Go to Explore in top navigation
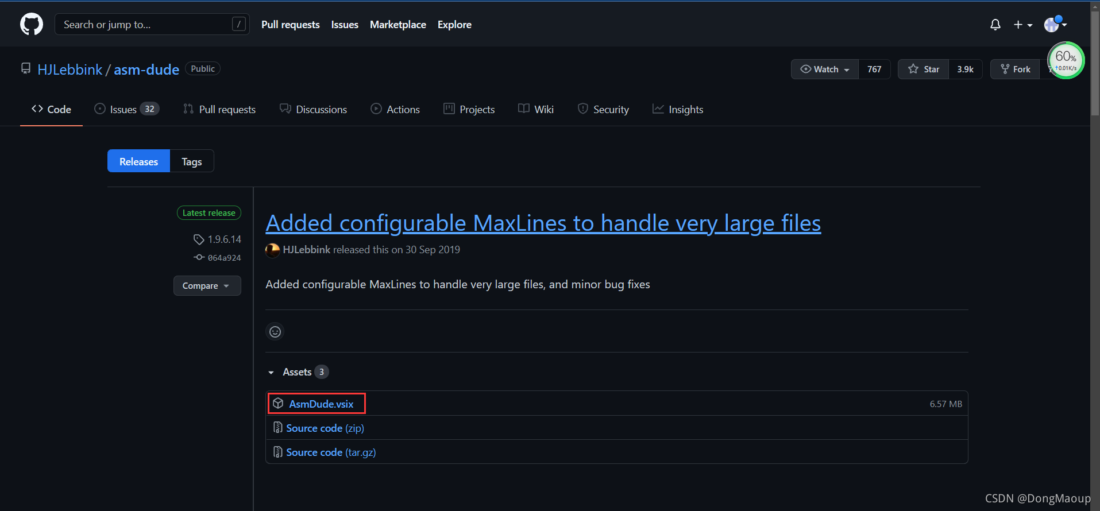Viewport: 1100px width, 511px height. pyautogui.click(x=454, y=25)
